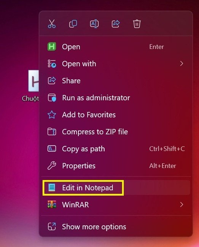Select the Share menu entry

(x=116, y=81)
